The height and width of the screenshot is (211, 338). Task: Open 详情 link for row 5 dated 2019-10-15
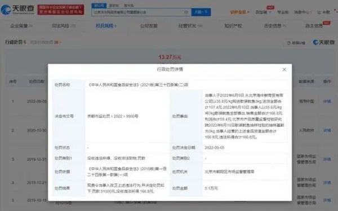327,200
